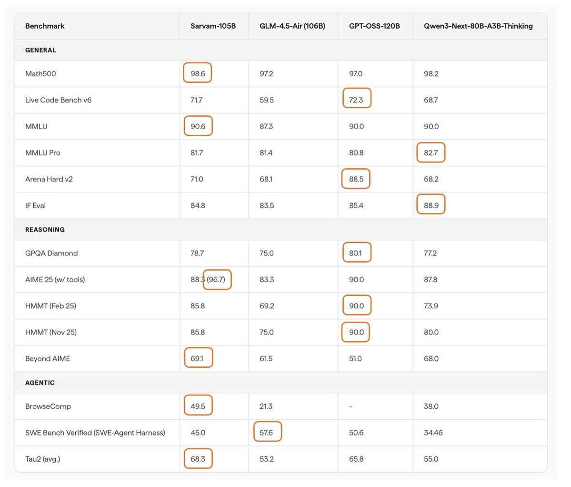The height and width of the screenshot is (487, 571).
Task: Click the highlighted 88.5 Arena Hard score
Action: tap(356, 179)
